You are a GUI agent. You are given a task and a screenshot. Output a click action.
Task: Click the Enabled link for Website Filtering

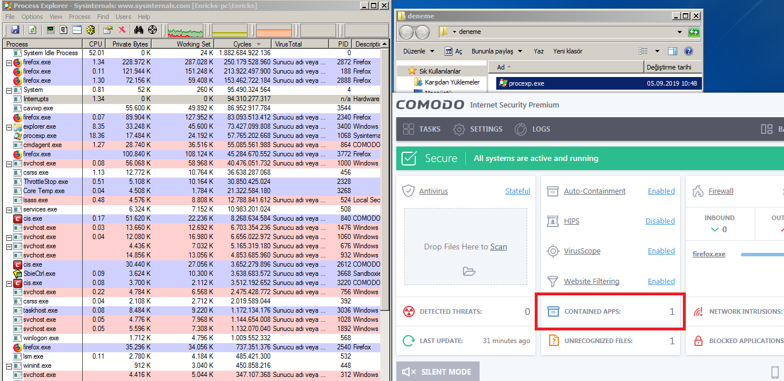661,281
